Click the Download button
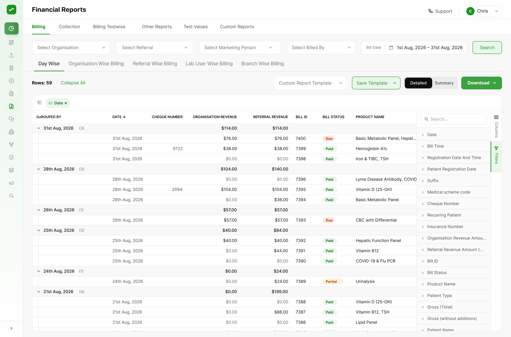The image size is (511, 337). (x=482, y=83)
